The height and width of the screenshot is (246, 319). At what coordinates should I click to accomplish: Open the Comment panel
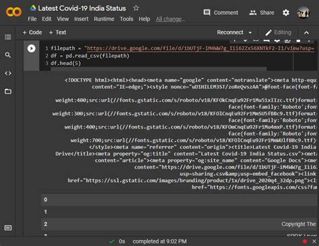[x=221, y=13]
